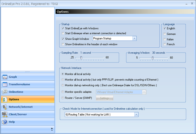Click the Graph chart icon in sidebar
This screenshot has width=196, height=134.
pos(5,77)
